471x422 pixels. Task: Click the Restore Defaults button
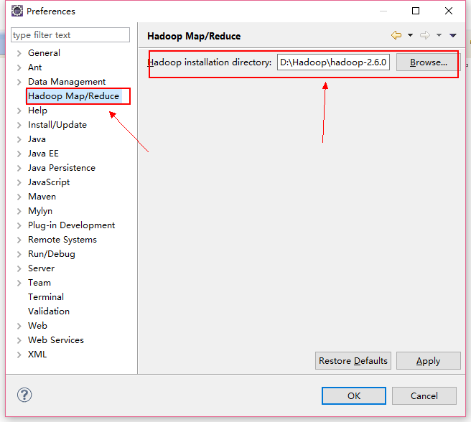tap(353, 361)
